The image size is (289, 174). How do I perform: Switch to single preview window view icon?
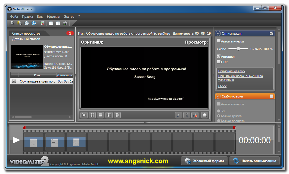pyautogui.click(x=51, y=23)
